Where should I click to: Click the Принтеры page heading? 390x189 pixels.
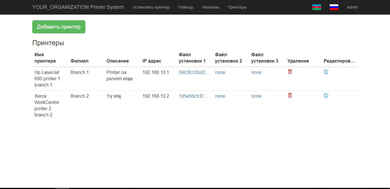pos(48,43)
